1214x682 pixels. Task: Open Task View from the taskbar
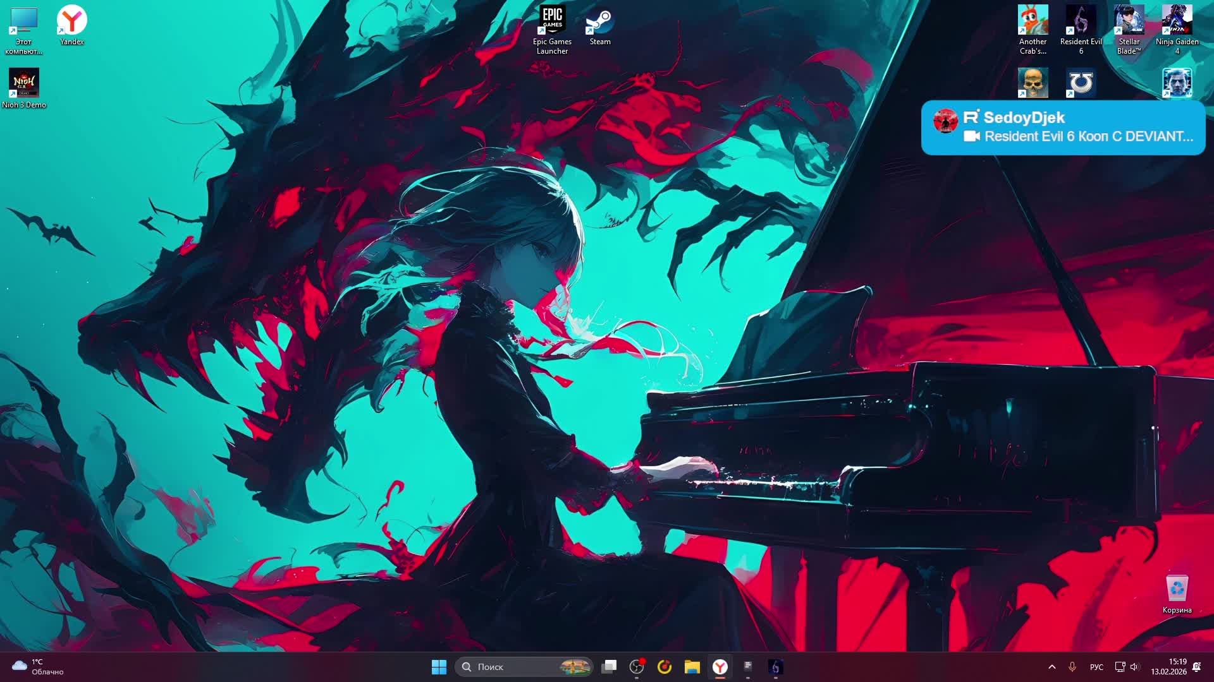(x=609, y=667)
